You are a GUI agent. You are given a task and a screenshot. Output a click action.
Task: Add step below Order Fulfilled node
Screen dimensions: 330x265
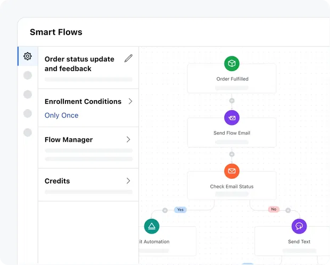click(232, 101)
